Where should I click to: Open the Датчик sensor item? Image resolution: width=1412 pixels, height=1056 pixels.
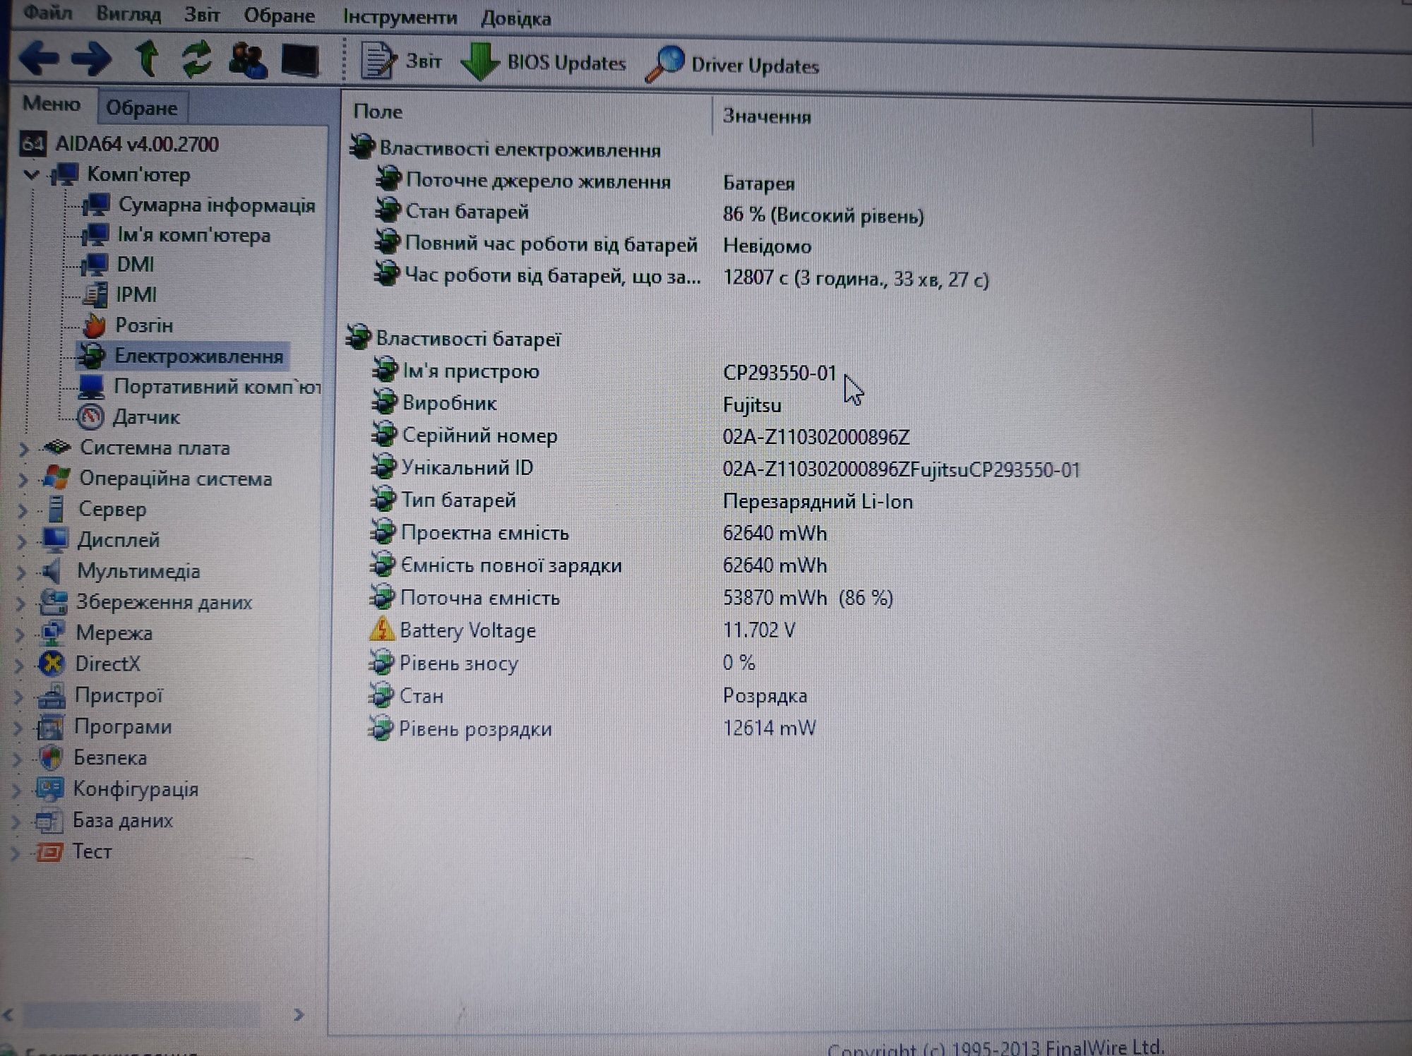(146, 417)
